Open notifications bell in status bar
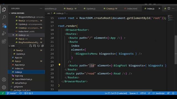 tap(173, 93)
